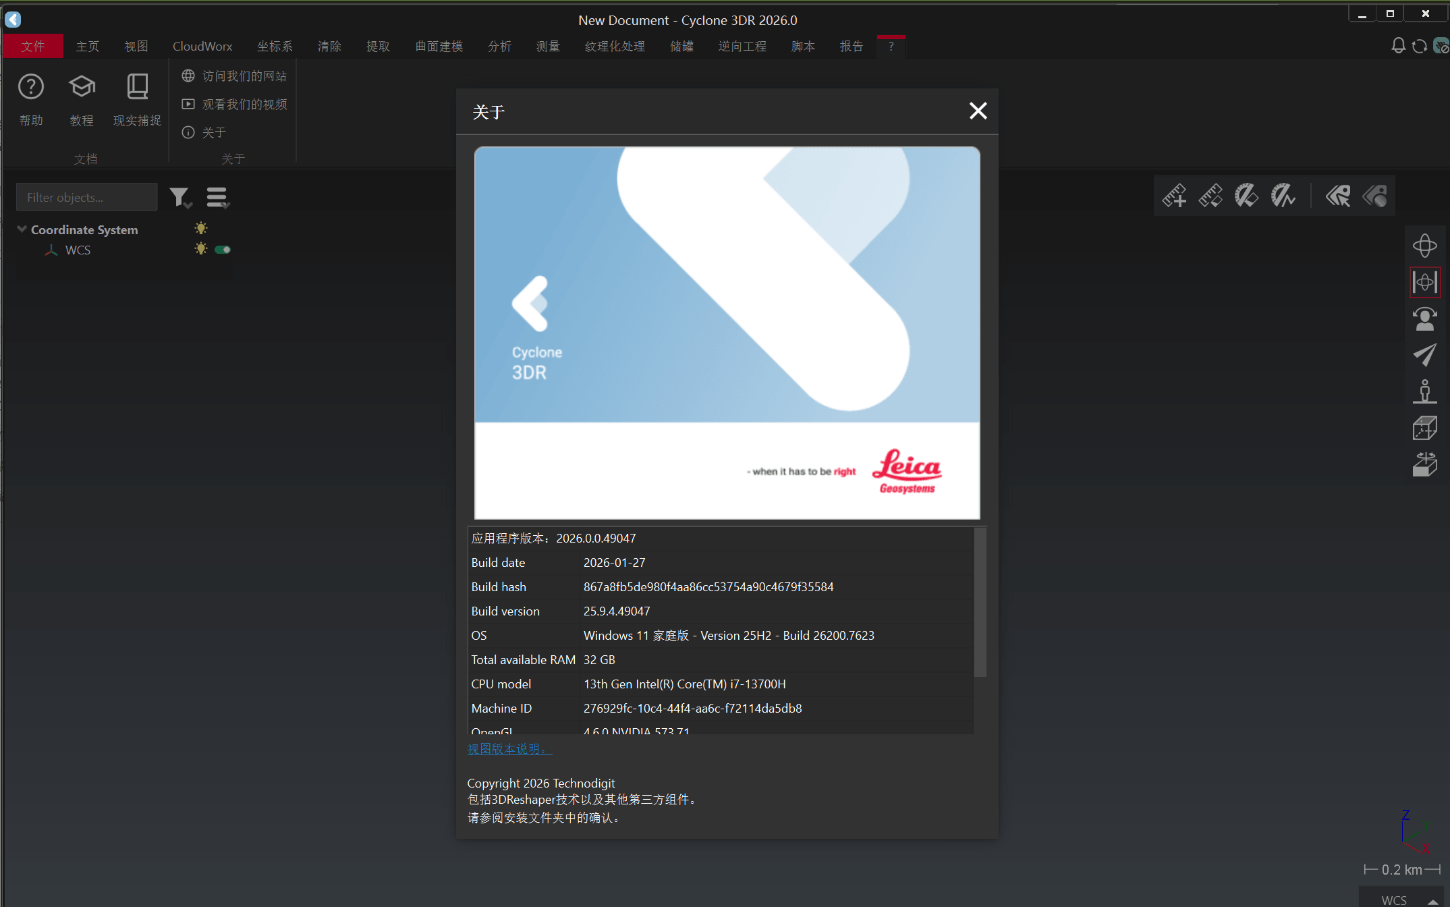This screenshot has width=1450, height=907.
Task: Click the Reality Capture book icon
Action: tap(137, 87)
